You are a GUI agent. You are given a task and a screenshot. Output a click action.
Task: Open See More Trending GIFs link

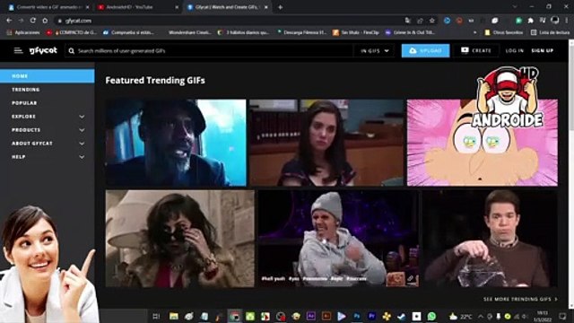[x=520, y=299]
